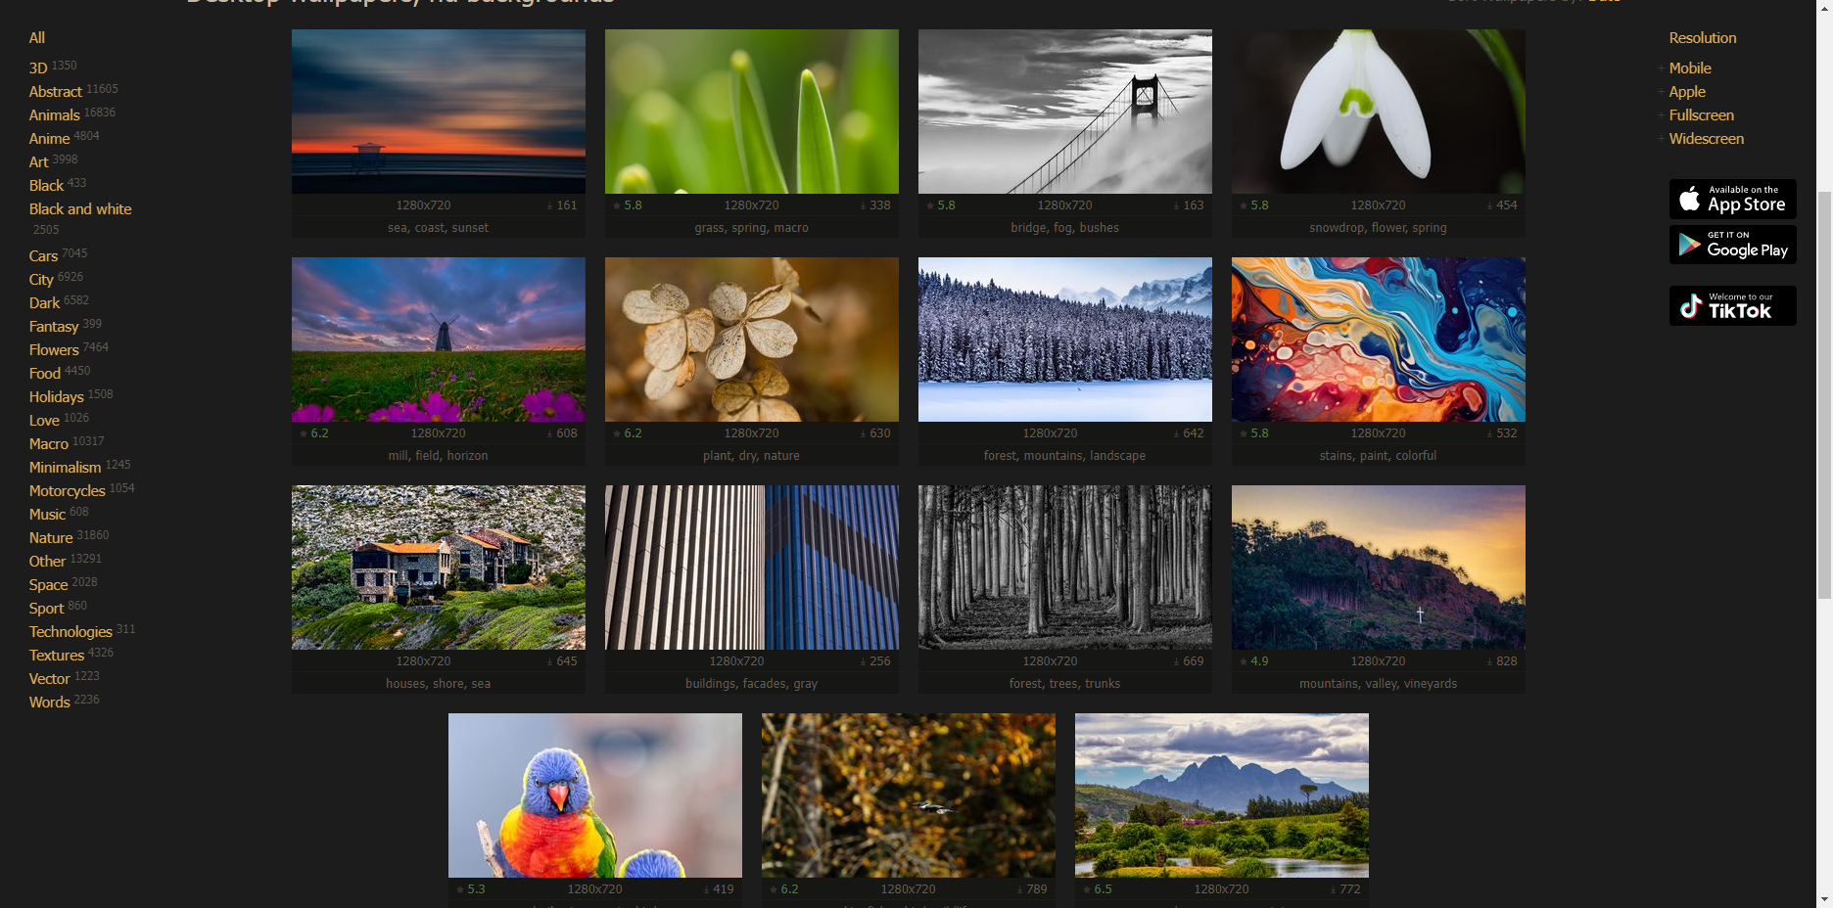Screen dimensions: 1833x908
Task: Open the colorful paint stains thumbnail
Action: pos(1379,340)
